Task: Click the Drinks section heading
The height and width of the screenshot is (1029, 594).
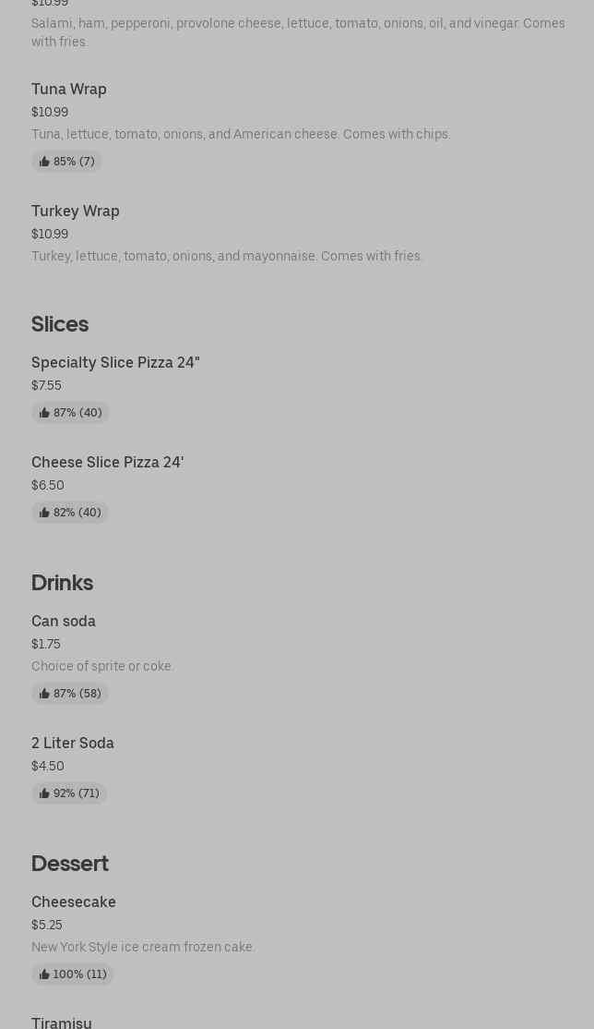Action: click(x=62, y=582)
